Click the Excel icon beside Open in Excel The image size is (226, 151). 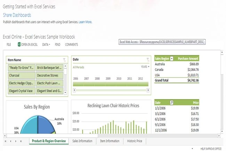(19, 44)
